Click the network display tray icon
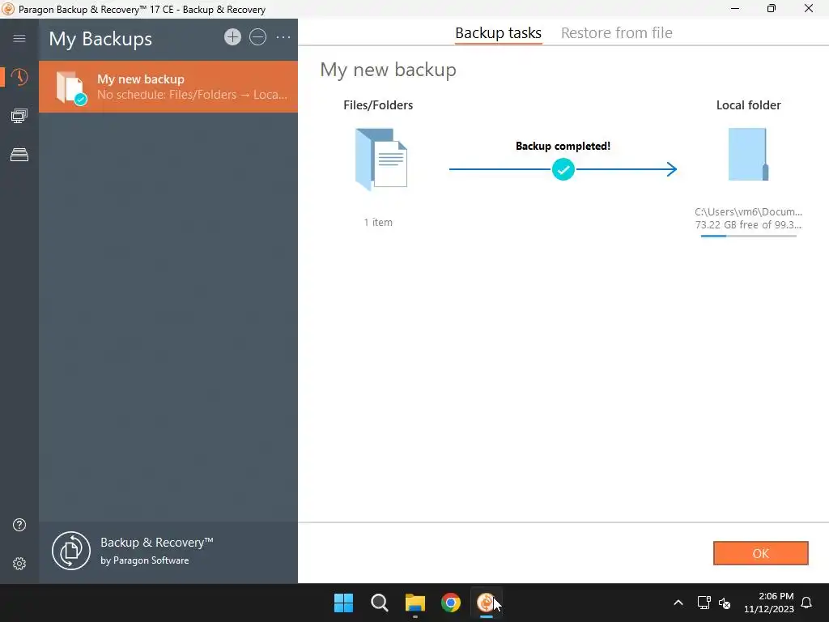Viewport: 829px width, 622px height. tap(704, 603)
